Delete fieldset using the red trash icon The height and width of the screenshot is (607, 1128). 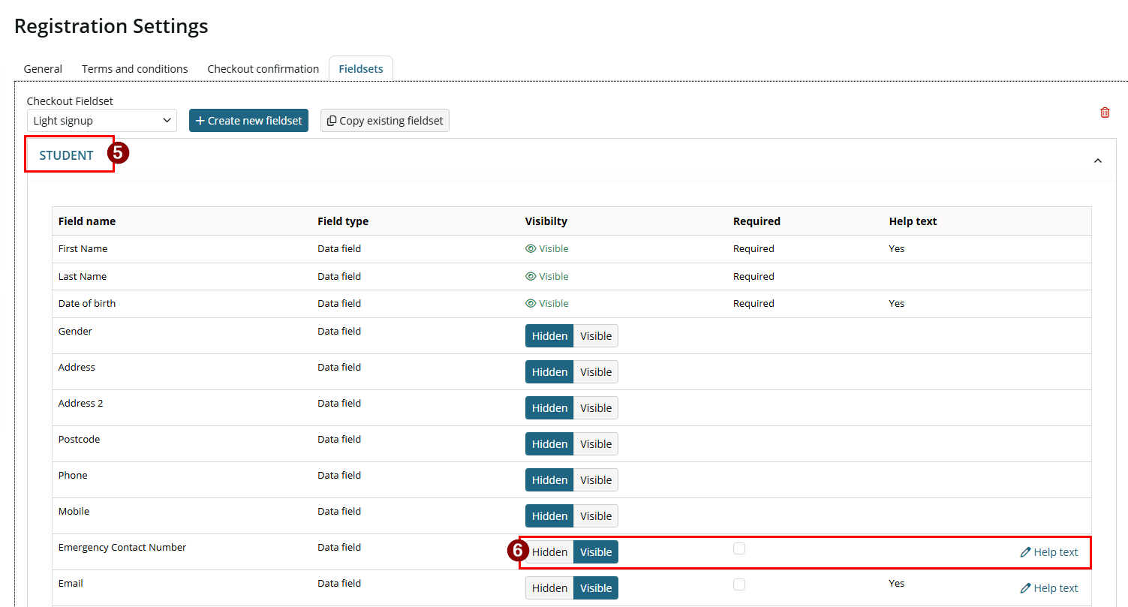point(1105,113)
